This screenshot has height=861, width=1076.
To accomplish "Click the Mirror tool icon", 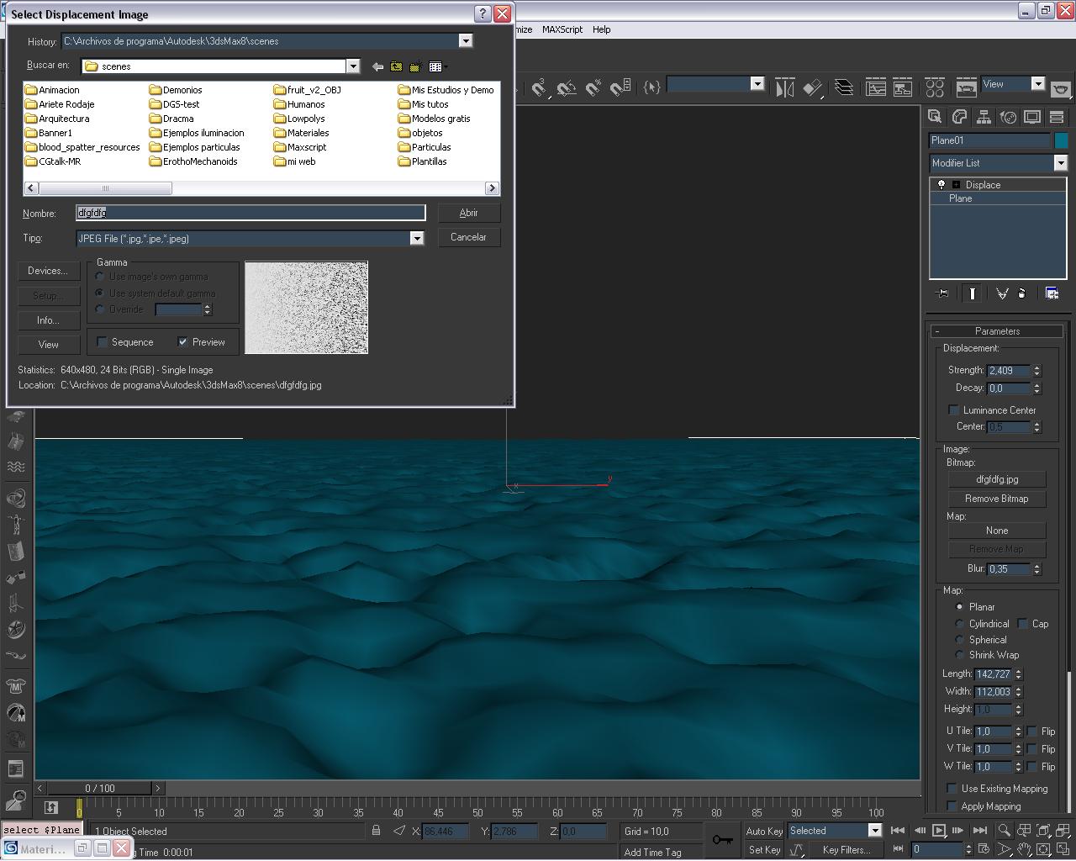I will [x=784, y=87].
